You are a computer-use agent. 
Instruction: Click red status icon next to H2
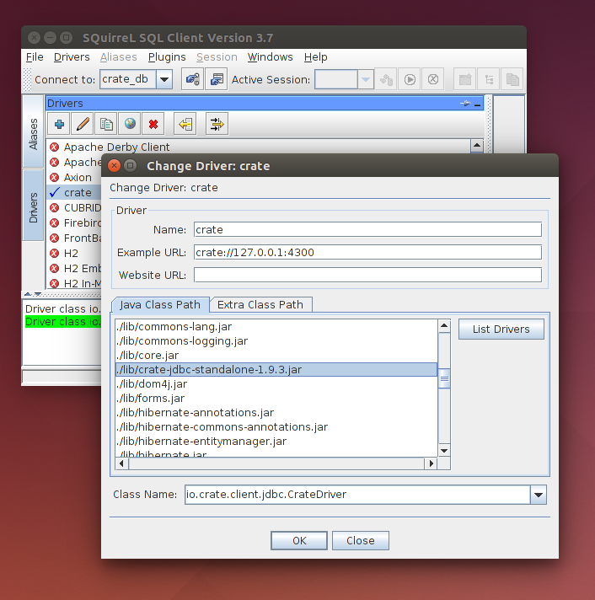coord(54,254)
